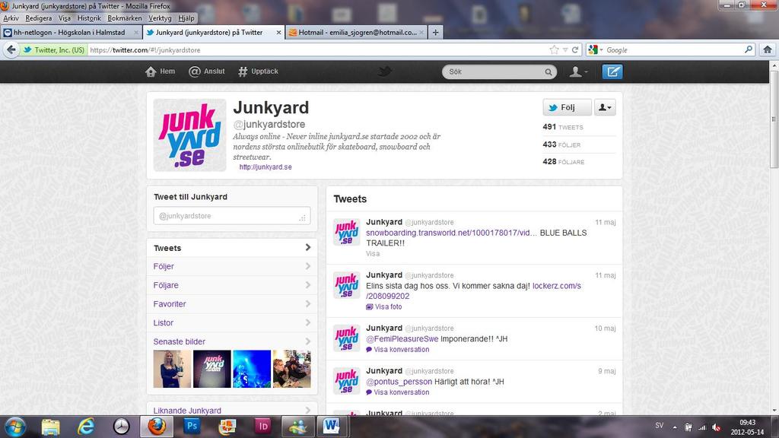
Task: Expand the Följer list
Action: point(232,267)
